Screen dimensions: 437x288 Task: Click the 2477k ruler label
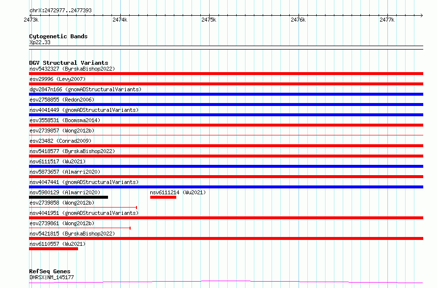(387, 20)
